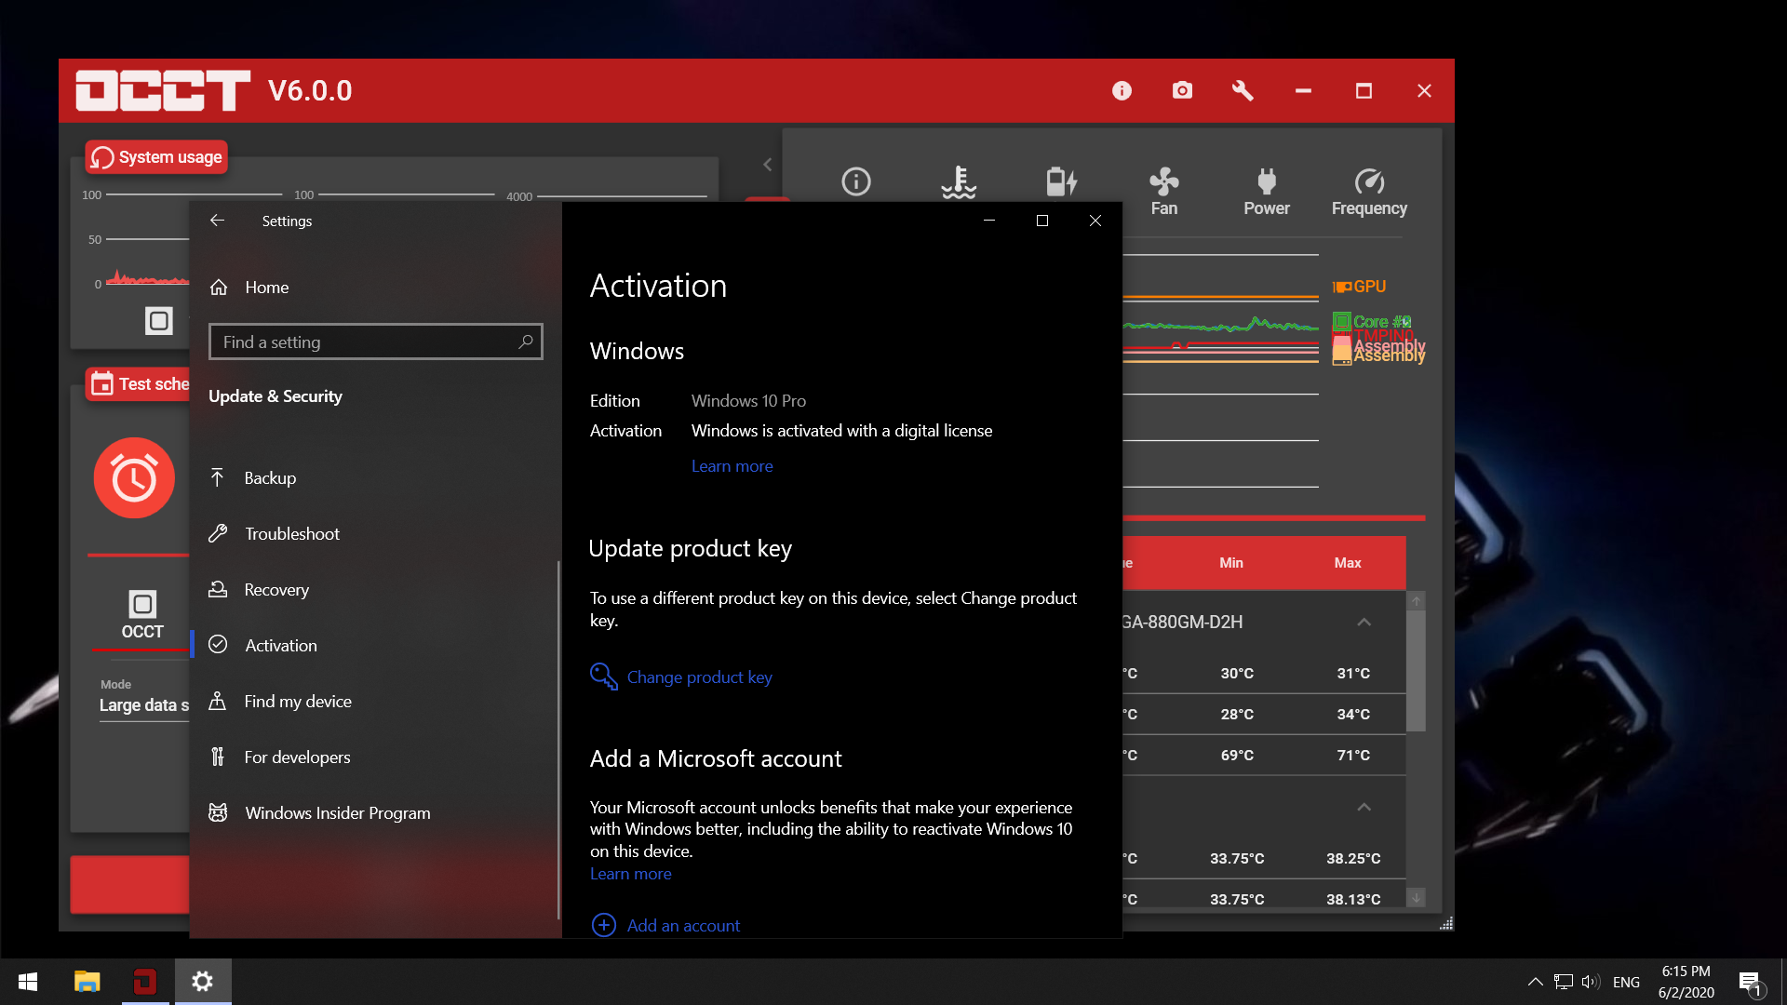Select the OCCT test type icon
This screenshot has width=1787, height=1005.
tap(142, 615)
